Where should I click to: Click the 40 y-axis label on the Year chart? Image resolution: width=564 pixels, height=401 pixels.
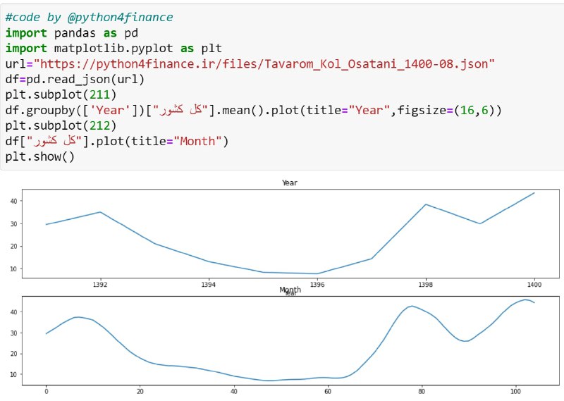tap(13, 201)
